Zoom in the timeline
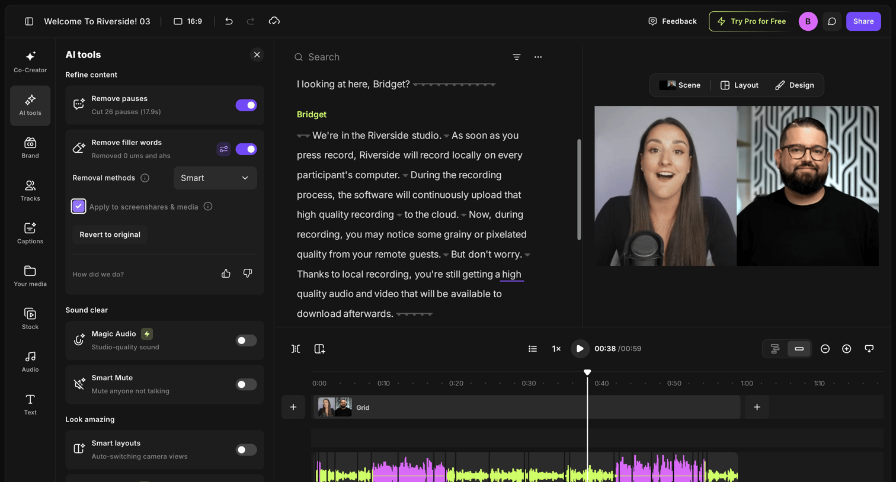This screenshot has width=896, height=482. [x=847, y=349]
